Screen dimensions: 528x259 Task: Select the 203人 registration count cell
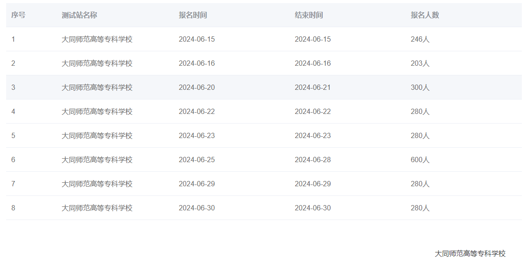click(420, 63)
